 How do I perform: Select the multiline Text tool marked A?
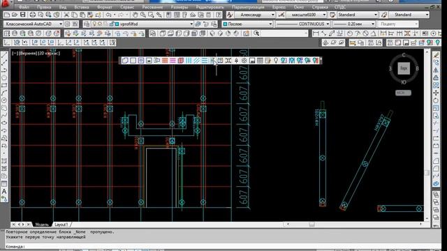4,192
